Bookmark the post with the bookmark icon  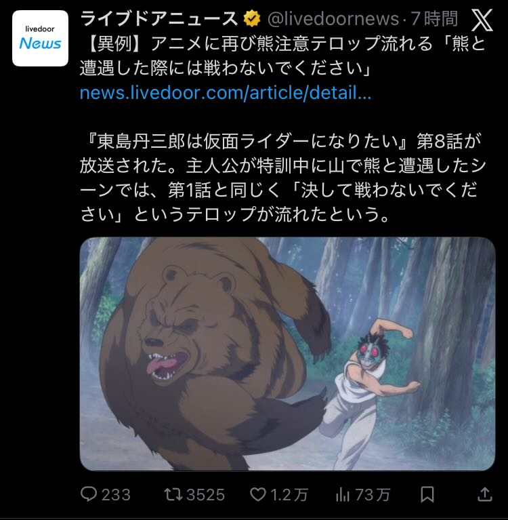pyautogui.click(x=427, y=494)
